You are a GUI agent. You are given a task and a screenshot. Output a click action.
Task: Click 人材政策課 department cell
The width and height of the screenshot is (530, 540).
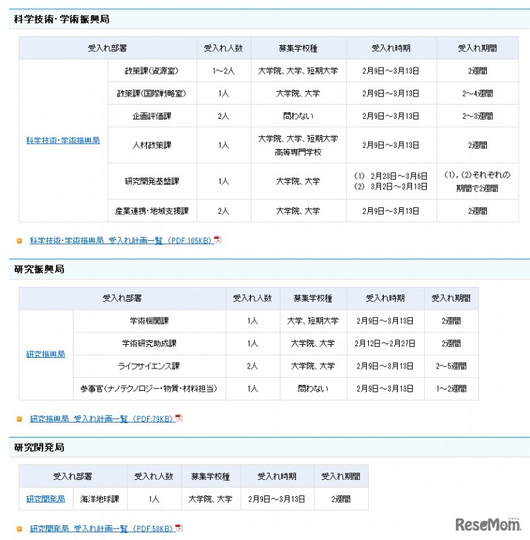pos(152,145)
